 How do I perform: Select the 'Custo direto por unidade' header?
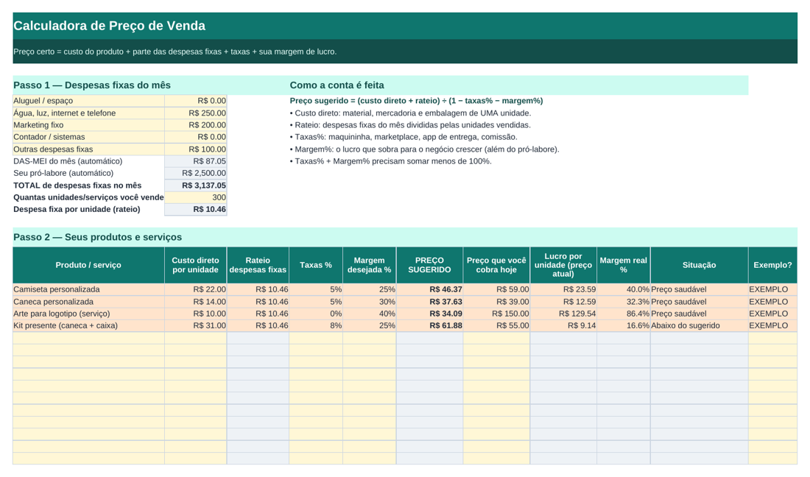(195, 265)
